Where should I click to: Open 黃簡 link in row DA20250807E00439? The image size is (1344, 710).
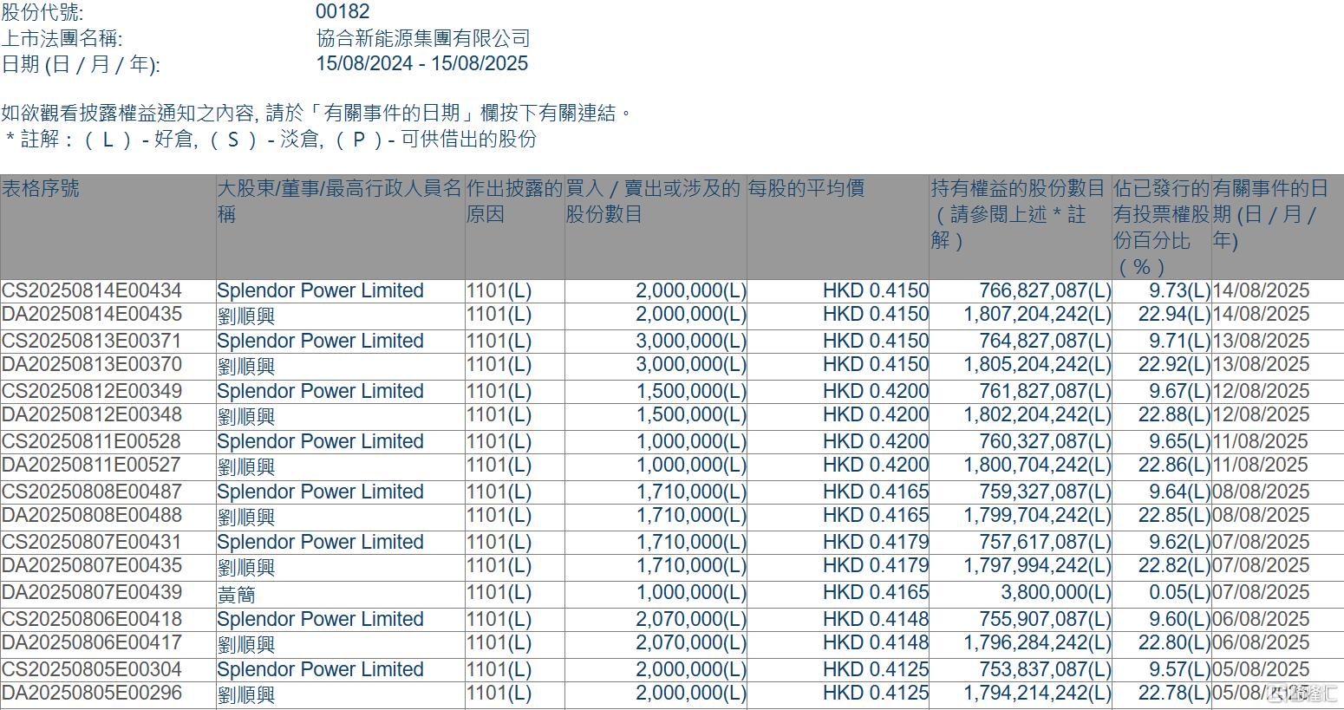click(236, 594)
